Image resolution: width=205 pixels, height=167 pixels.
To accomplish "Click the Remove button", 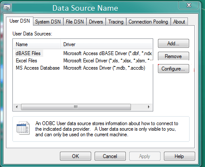I will tap(173, 56).
